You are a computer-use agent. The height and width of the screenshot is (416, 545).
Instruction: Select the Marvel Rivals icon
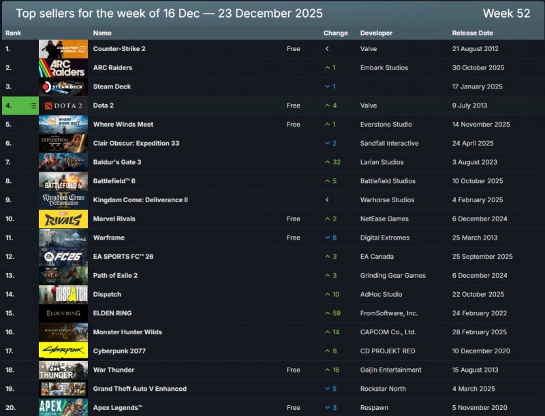click(x=63, y=219)
